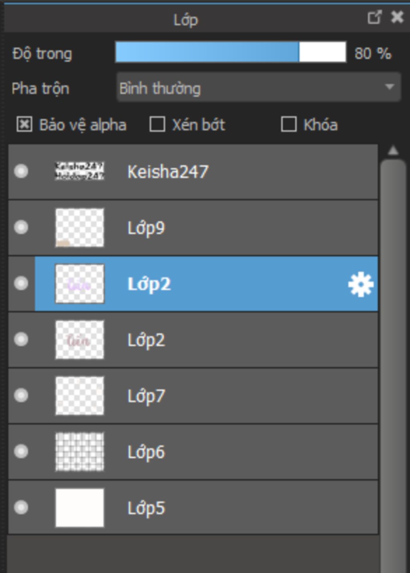
Task: Enable the Khóa lock checkbox
Action: 289,124
